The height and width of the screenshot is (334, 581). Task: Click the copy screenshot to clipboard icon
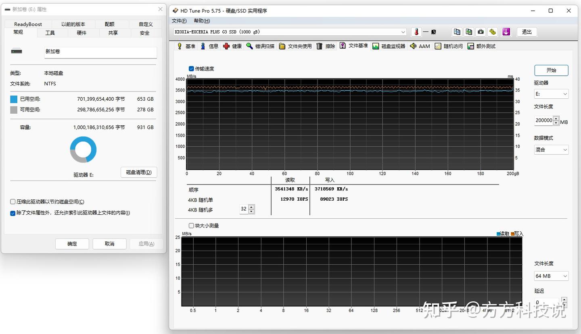469,32
